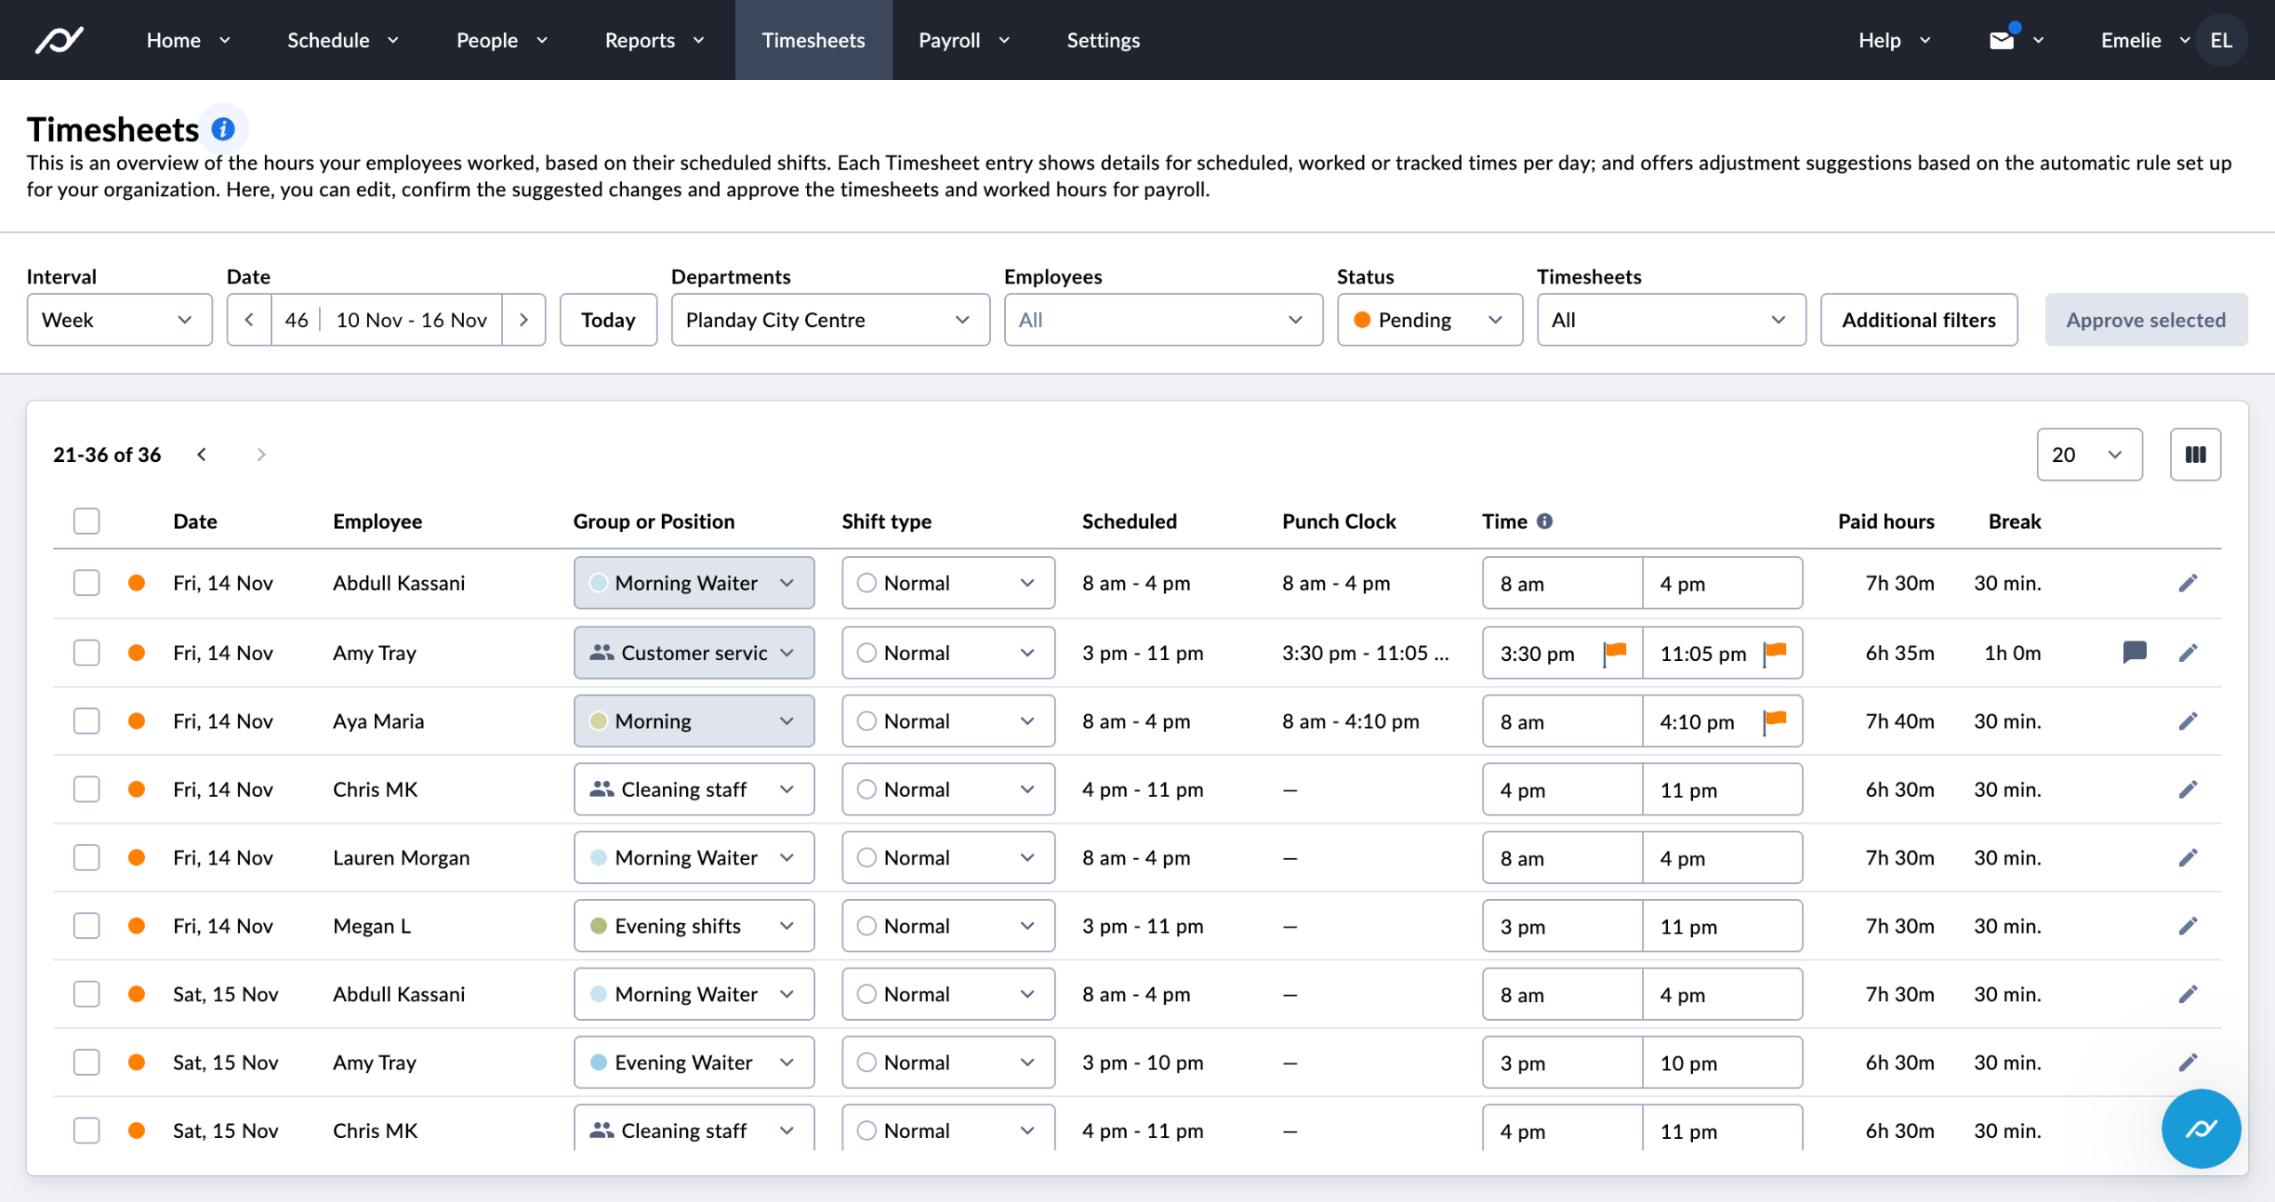
Task: Click the Today button
Action: click(x=608, y=320)
